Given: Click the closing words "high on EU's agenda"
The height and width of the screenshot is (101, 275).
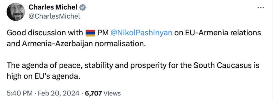Looking at the screenshot, I should [x=43, y=77].
